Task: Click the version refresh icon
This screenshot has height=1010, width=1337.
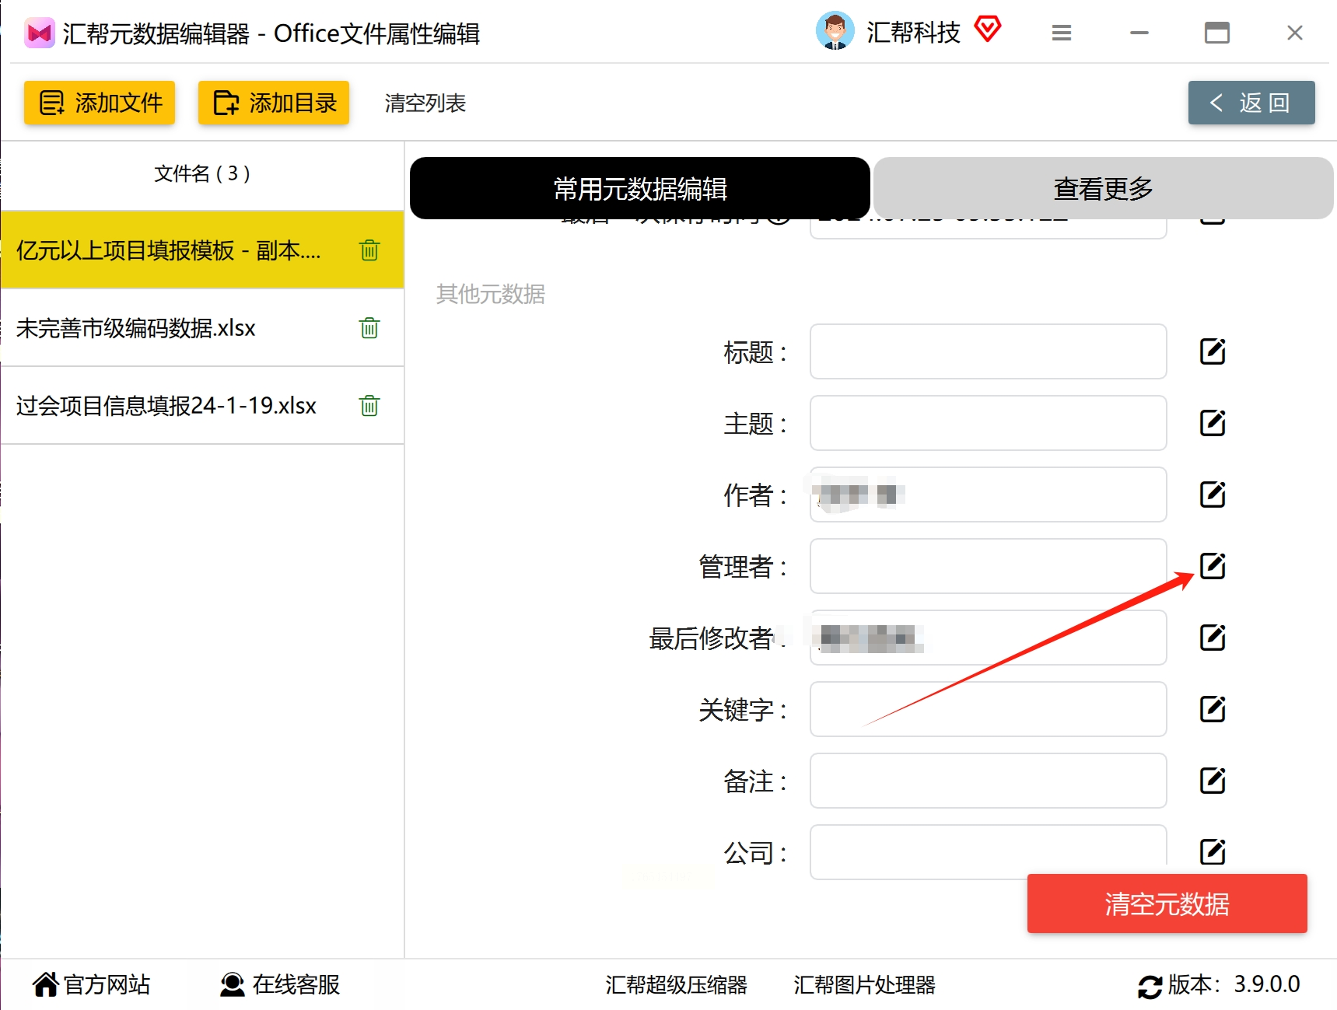Action: tap(1150, 986)
